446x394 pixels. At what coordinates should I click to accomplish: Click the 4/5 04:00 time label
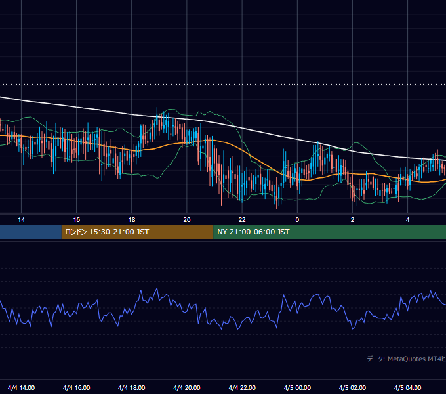pyautogui.click(x=407, y=387)
